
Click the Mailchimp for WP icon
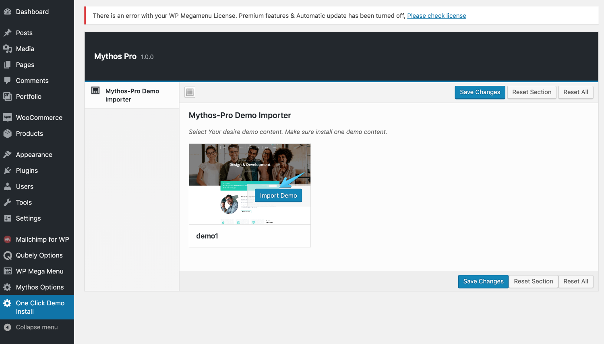[7, 239]
